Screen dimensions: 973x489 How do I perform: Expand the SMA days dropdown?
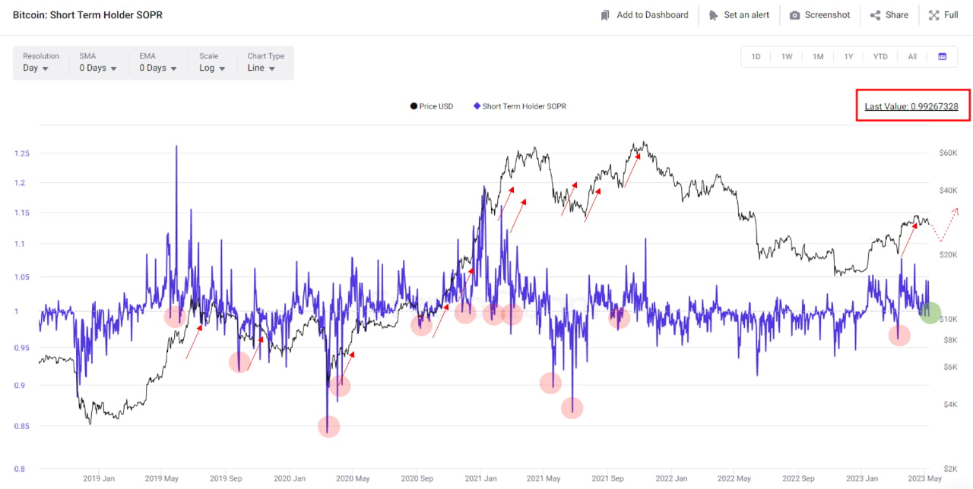point(97,67)
